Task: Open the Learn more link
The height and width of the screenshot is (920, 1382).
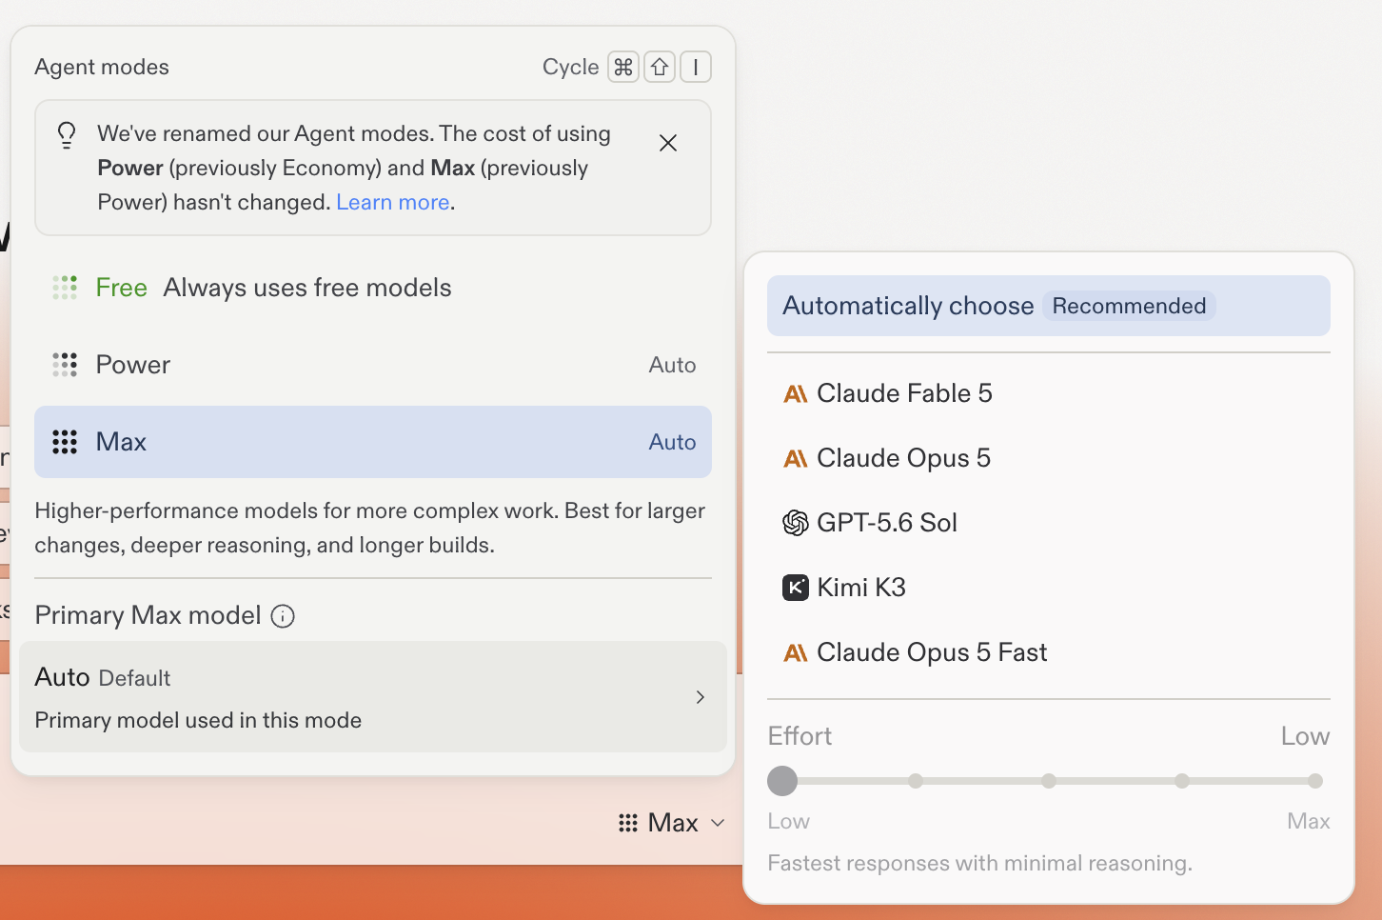Action: pos(392,202)
